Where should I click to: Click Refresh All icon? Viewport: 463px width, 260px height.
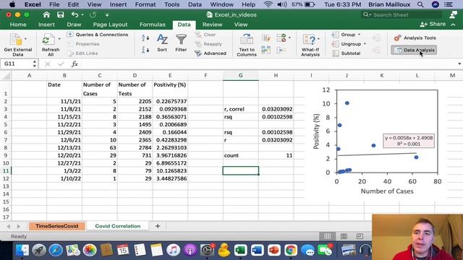(51, 44)
